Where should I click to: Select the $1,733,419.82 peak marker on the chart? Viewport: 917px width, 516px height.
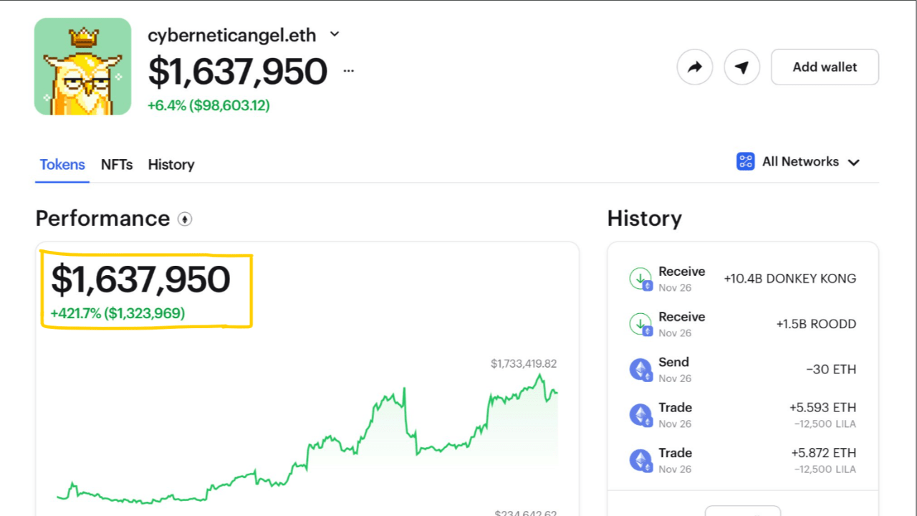pyautogui.click(x=524, y=363)
